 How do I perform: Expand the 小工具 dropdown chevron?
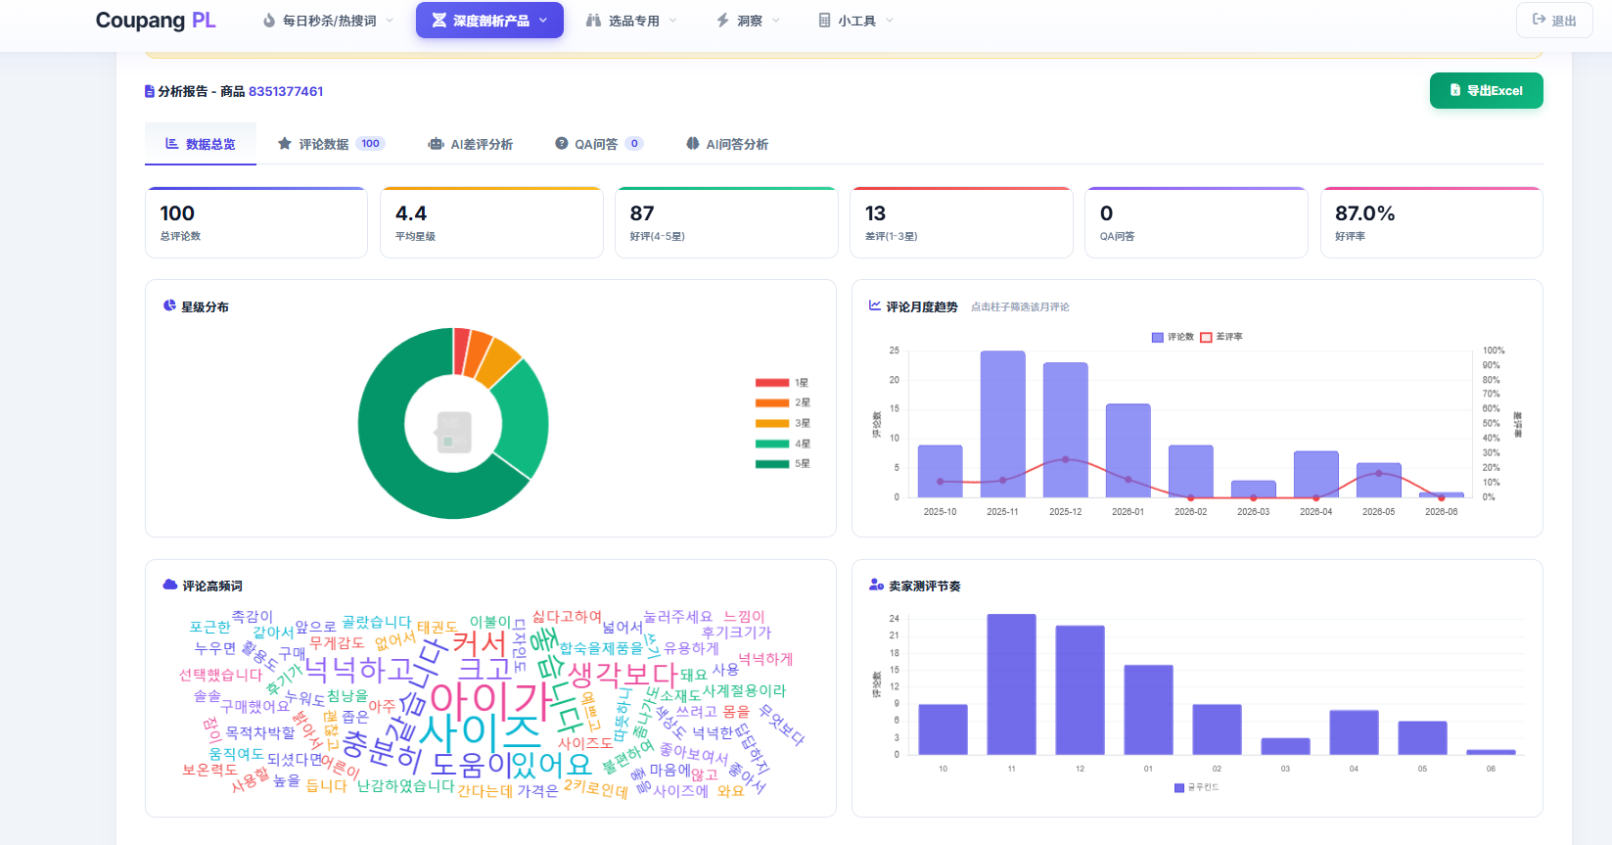coord(890,20)
